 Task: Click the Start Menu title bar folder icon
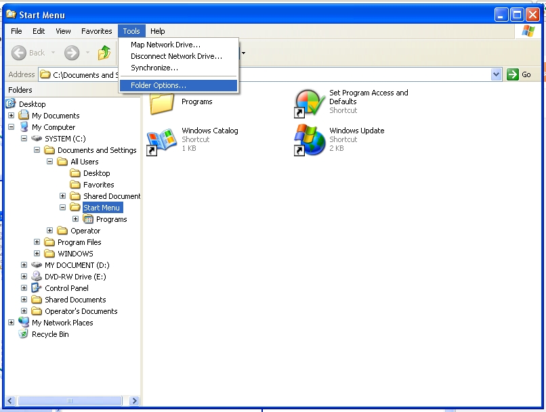pyautogui.click(x=11, y=14)
